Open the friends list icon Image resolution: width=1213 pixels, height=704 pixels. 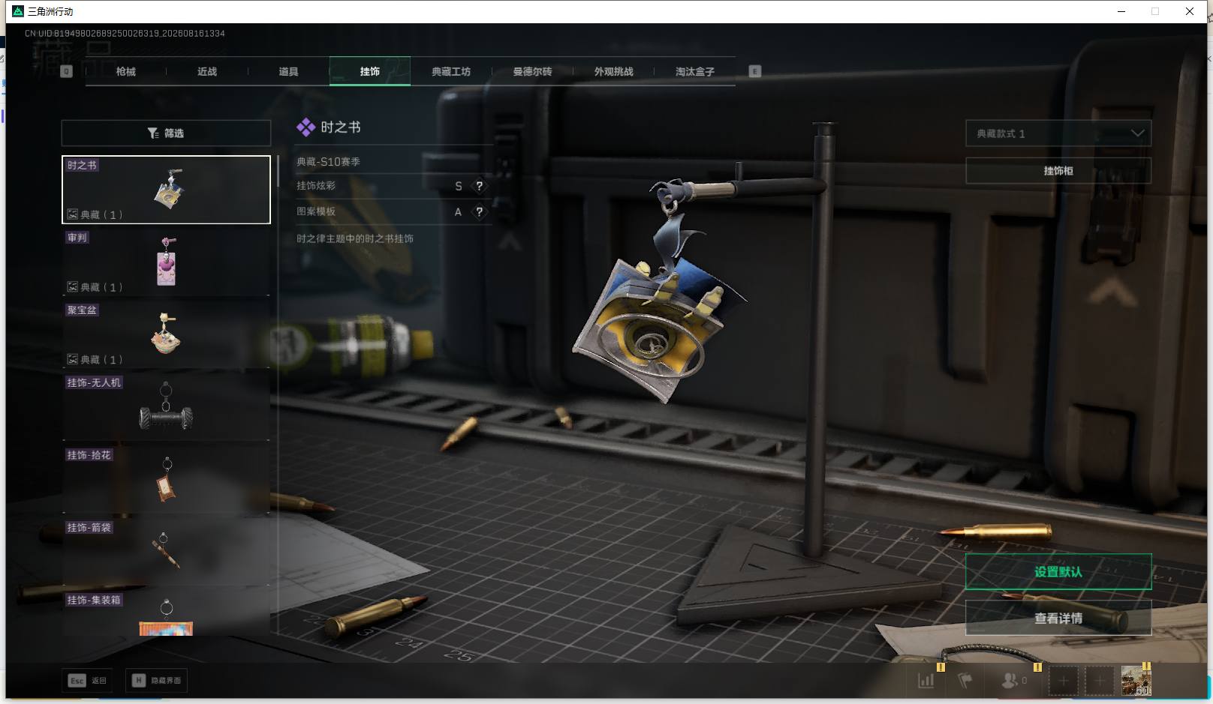pyautogui.click(x=1013, y=680)
